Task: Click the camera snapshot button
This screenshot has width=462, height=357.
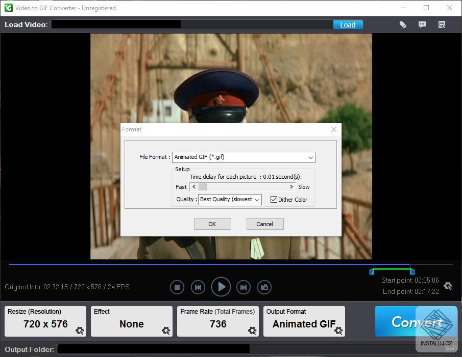Action: point(264,287)
